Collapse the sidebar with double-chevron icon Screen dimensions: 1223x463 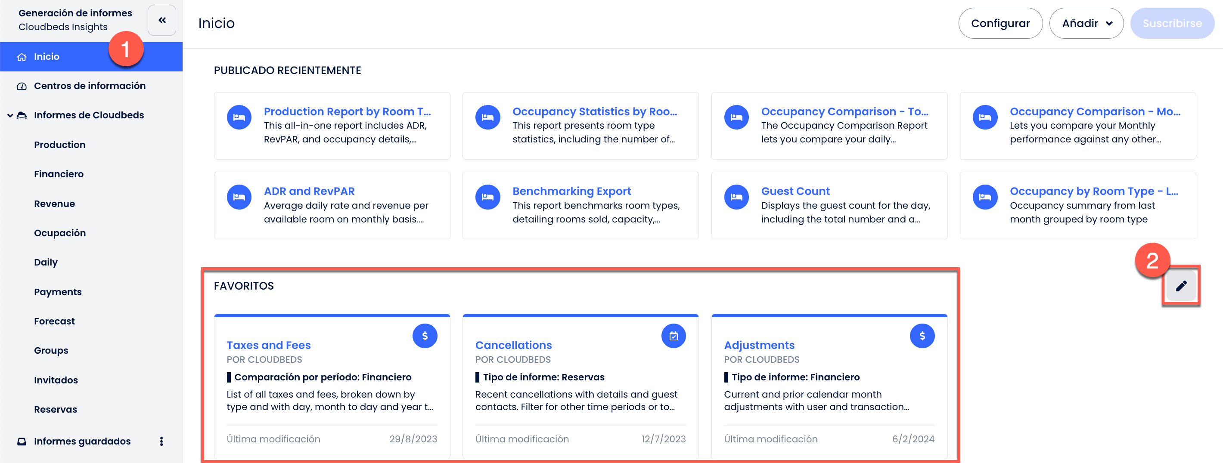[162, 20]
